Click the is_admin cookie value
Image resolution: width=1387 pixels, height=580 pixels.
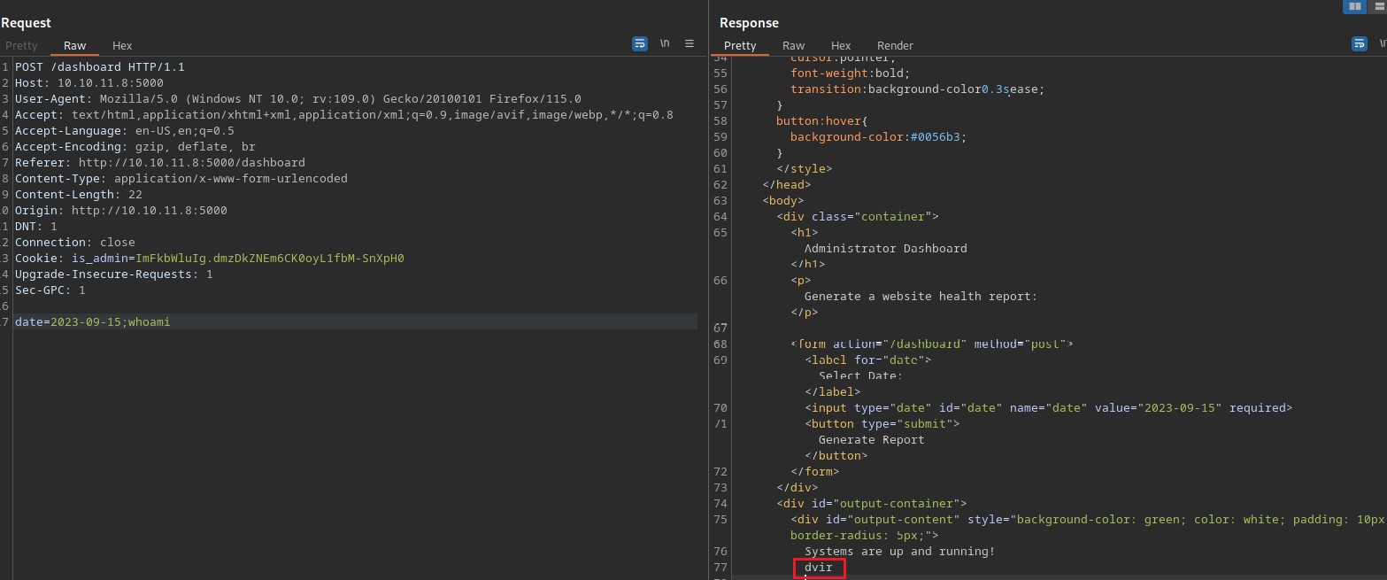tap(270, 259)
